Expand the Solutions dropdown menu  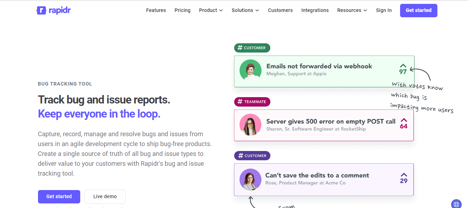click(x=245, y=10)
